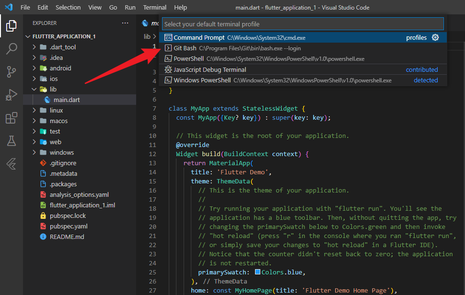Click line number 14 in gutter
This screenshot has height=295, width=465.
click(152, 172)
